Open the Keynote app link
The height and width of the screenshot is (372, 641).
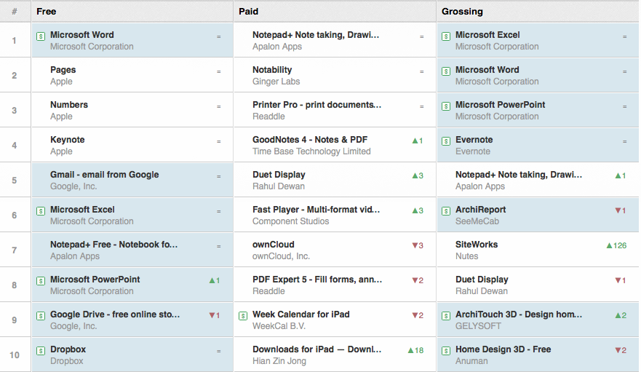[x=68, y=140]
